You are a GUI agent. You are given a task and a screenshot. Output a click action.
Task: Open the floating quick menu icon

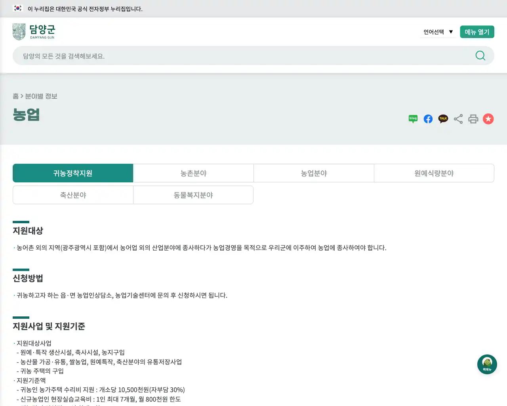point(487,364)
